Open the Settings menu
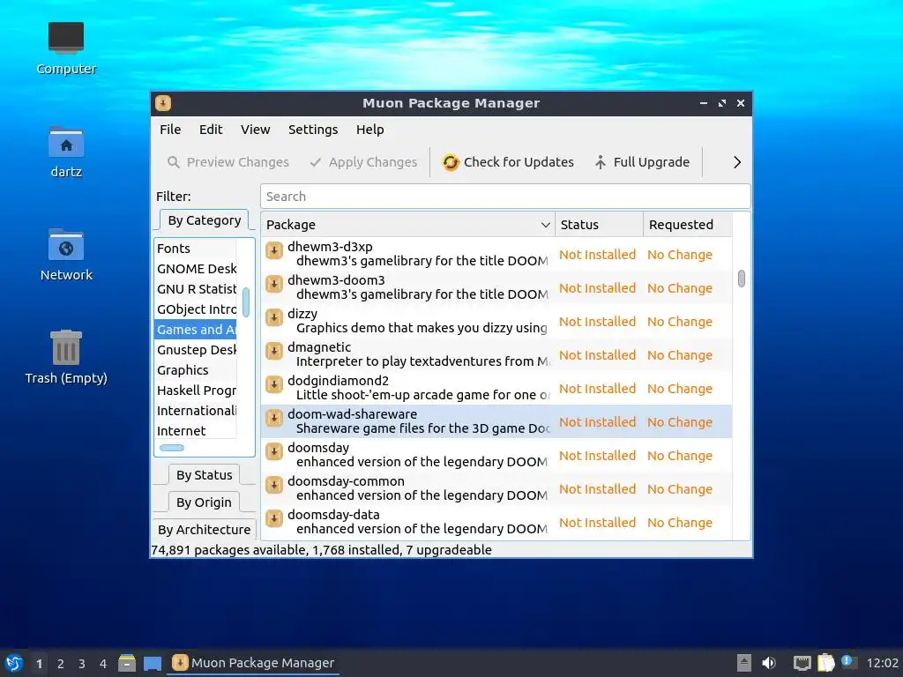This screenshot has height=677, width=903. pyautogui.click(x=313, y=130)
